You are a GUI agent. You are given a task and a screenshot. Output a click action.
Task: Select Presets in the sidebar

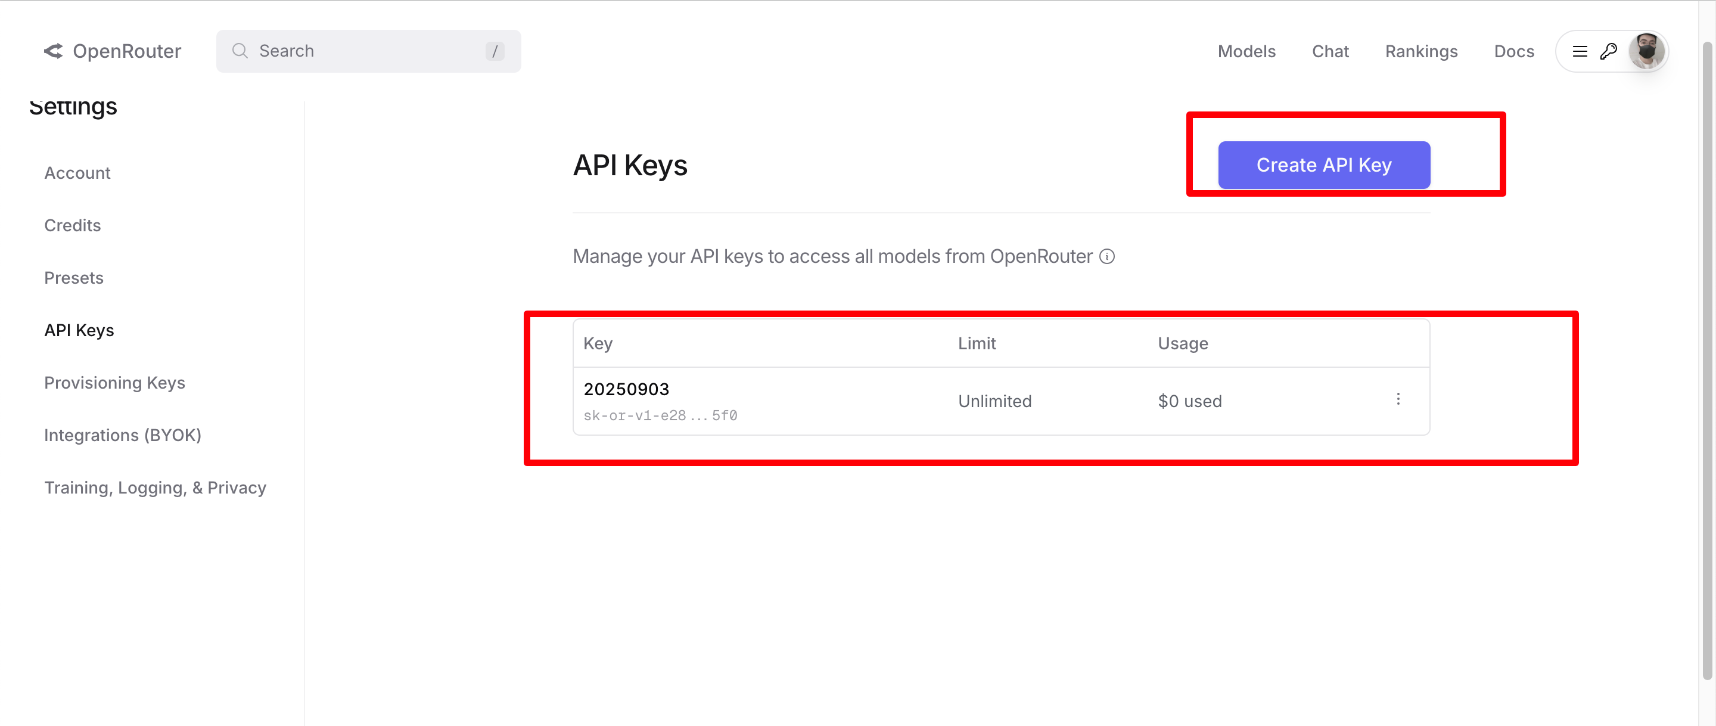pyautogui.click(x=74, y=278)
